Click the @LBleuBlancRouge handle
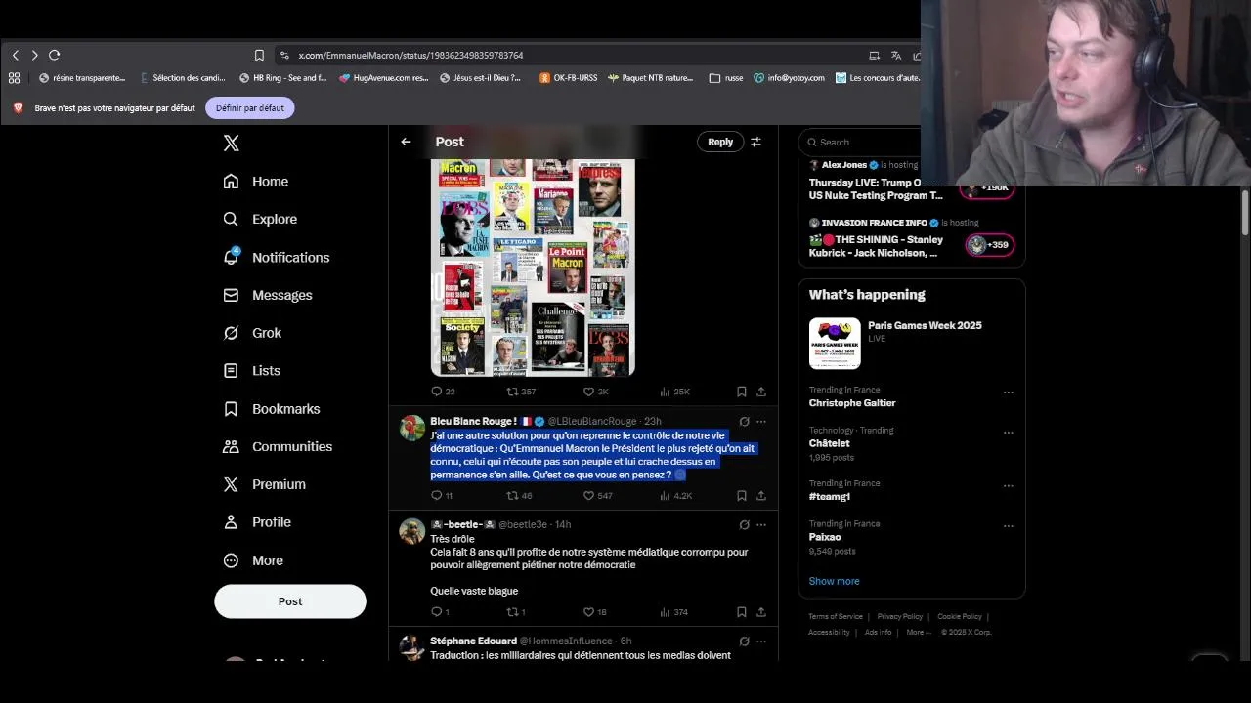The image size is (1251, 703). (591, 421)
